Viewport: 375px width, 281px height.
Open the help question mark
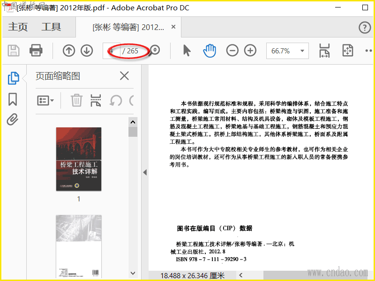click(x=365, y=28)
